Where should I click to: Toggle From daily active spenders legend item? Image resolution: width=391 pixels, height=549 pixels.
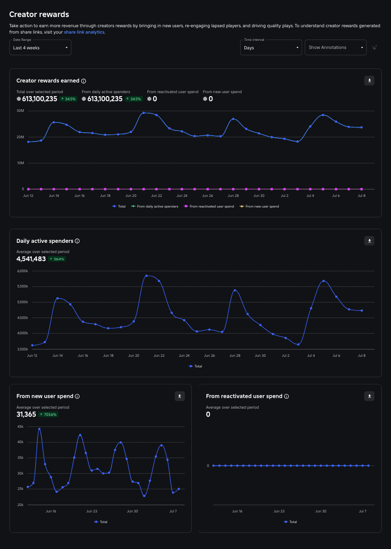(155, 206)
